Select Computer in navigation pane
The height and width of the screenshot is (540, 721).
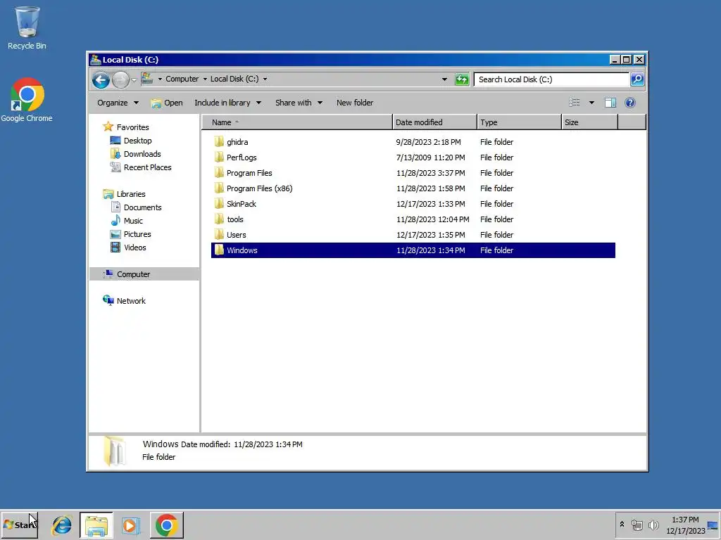click(x=133, y=274)
